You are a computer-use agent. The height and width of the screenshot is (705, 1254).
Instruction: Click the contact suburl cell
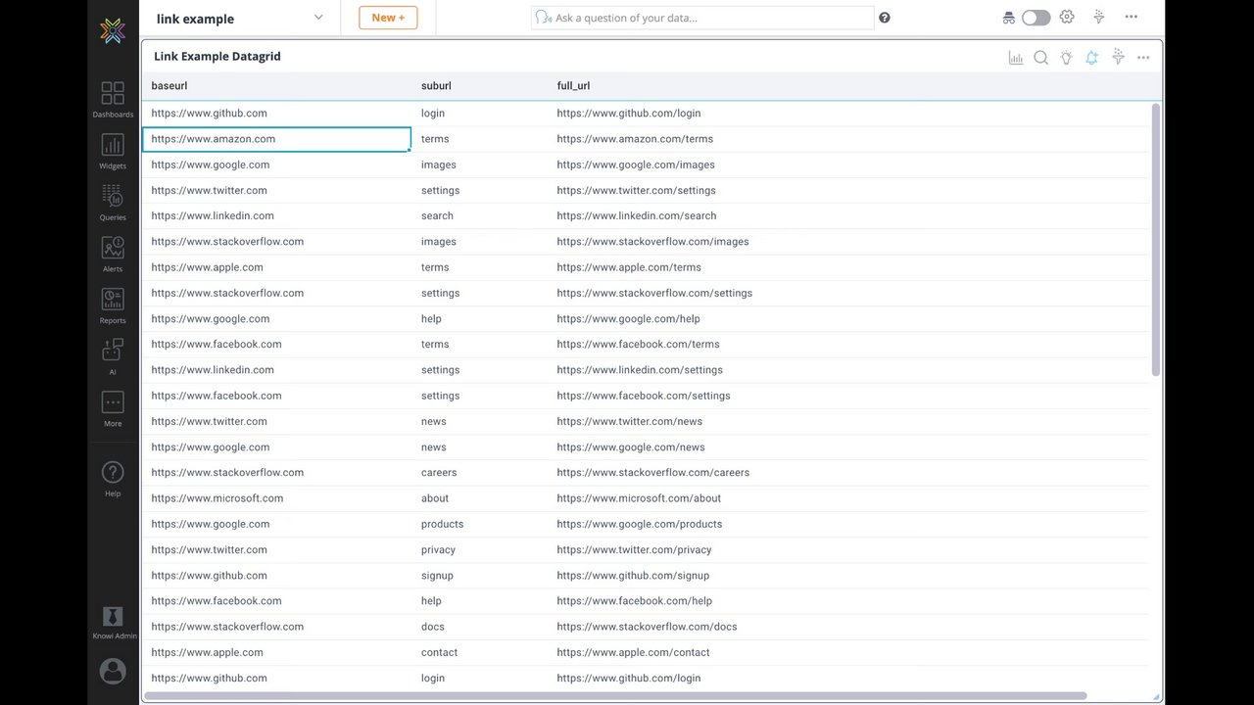click(x=480, y=652)
